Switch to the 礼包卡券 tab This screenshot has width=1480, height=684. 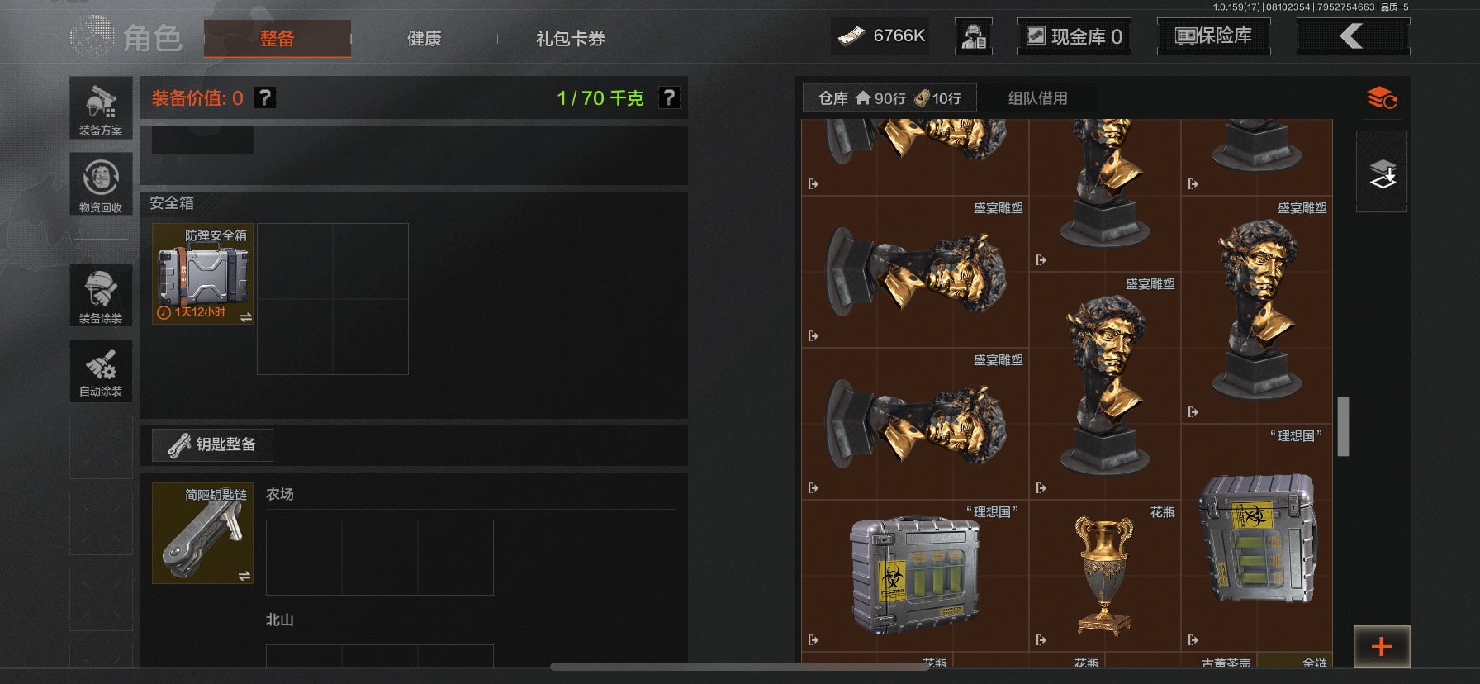pyautogui.click(x=570, y=39)
